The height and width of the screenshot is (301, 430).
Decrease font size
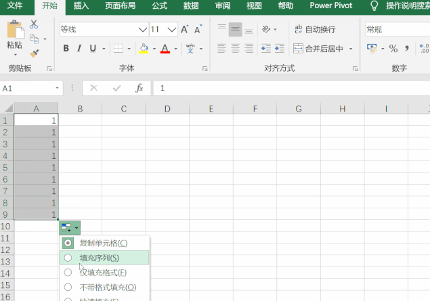[x=198, y=29]
